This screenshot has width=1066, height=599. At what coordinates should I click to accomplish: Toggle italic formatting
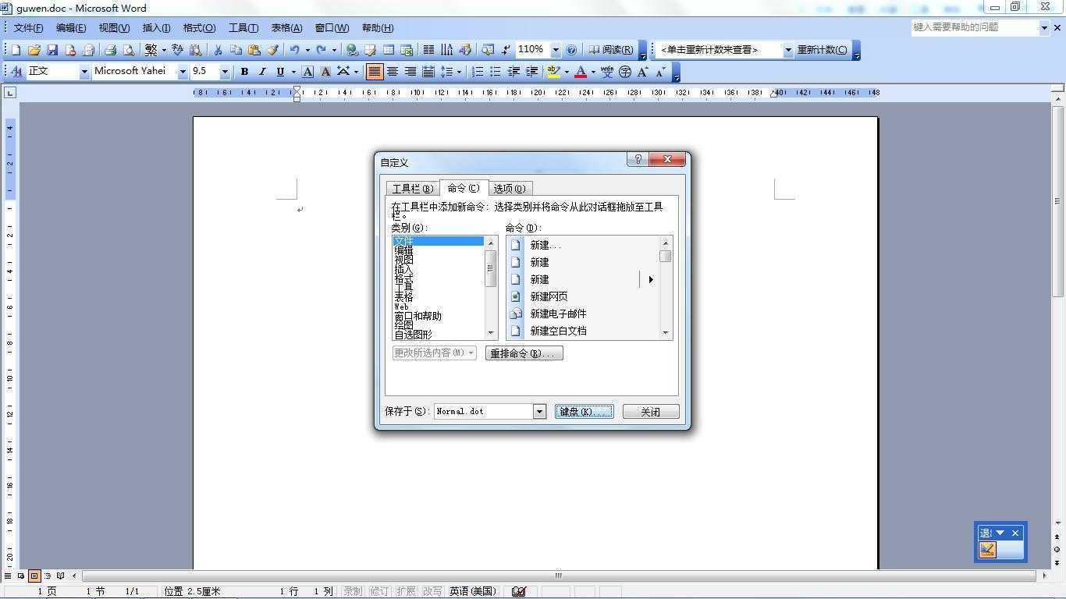262,72
